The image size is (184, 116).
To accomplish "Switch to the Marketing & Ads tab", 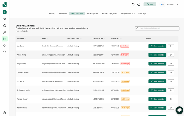I will pyautogui.click(x=92, y=13).
